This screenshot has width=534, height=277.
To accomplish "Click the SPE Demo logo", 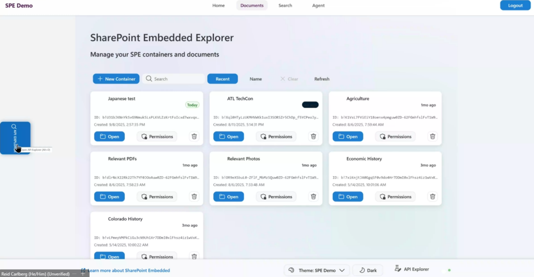I will coord(19,5).
